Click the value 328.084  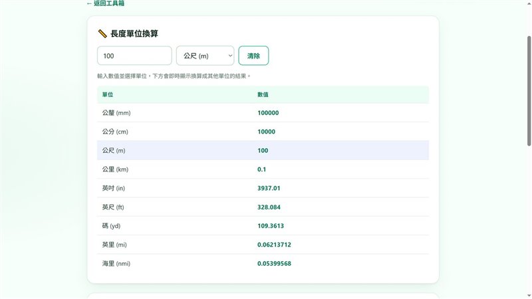(x=269, y=207)
